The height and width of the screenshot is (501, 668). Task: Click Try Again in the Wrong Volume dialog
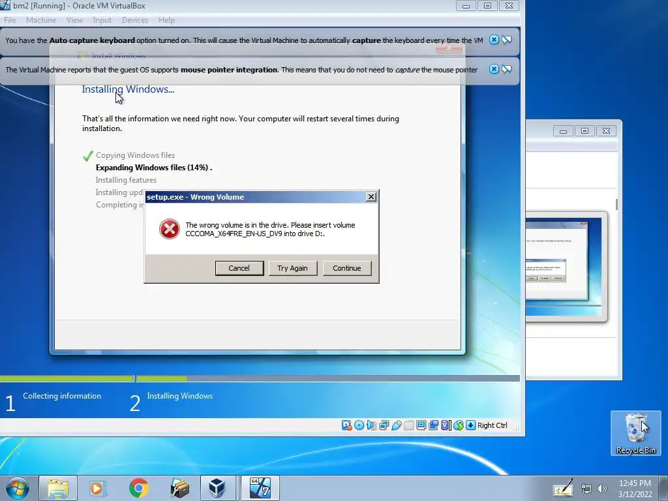292,268
